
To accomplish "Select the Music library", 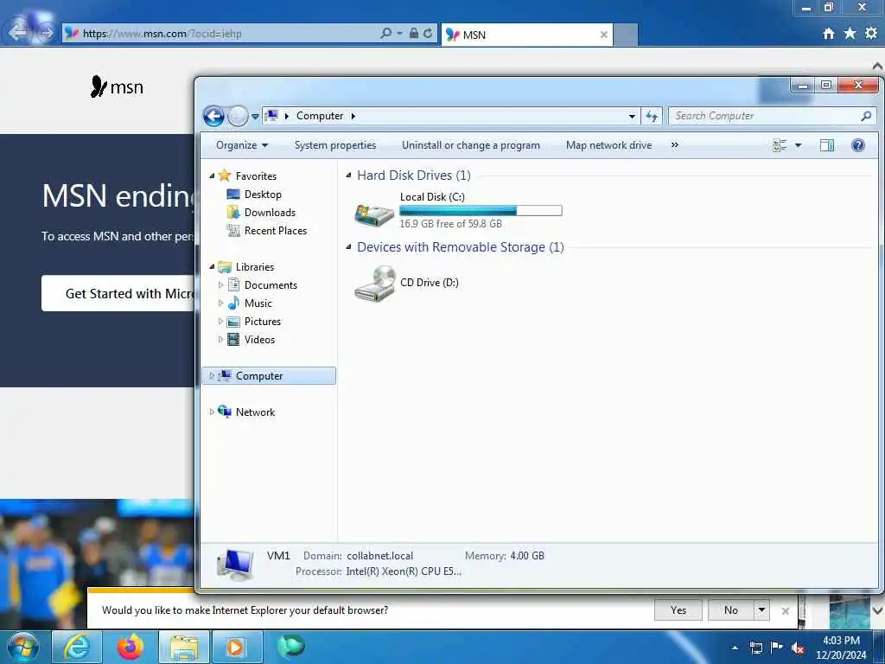I will coord(258,303).
